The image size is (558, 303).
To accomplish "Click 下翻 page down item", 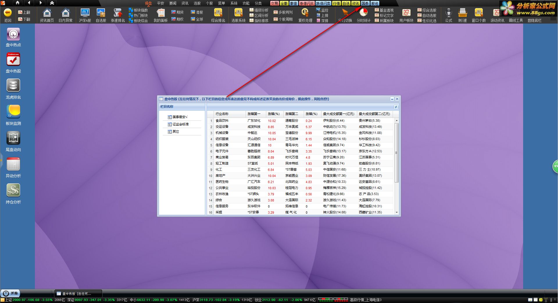I will coord(24,19).
